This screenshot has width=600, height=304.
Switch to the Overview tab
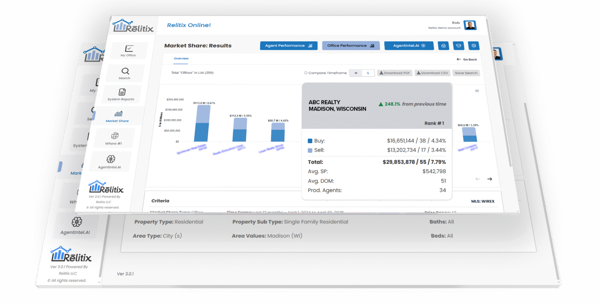[x=181, y=58]
